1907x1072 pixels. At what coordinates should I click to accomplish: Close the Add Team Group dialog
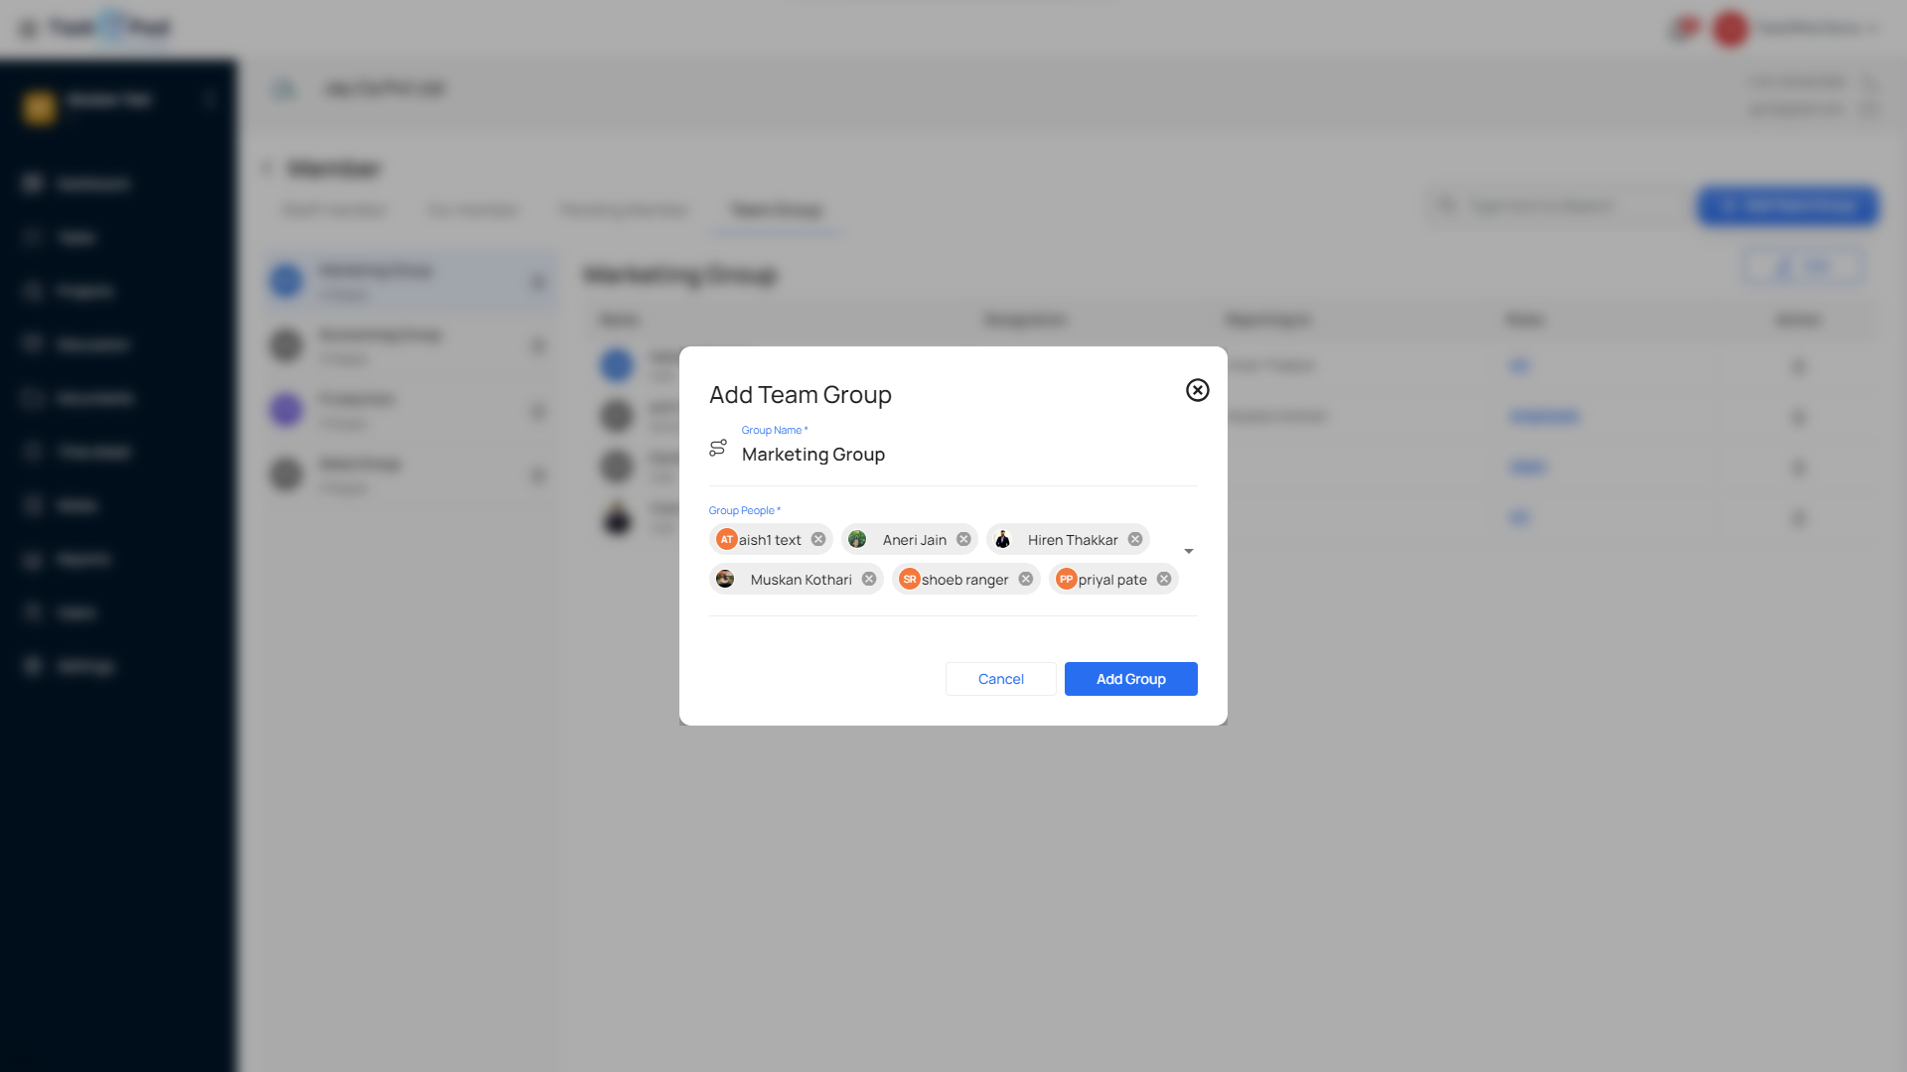coord(1197,390)
